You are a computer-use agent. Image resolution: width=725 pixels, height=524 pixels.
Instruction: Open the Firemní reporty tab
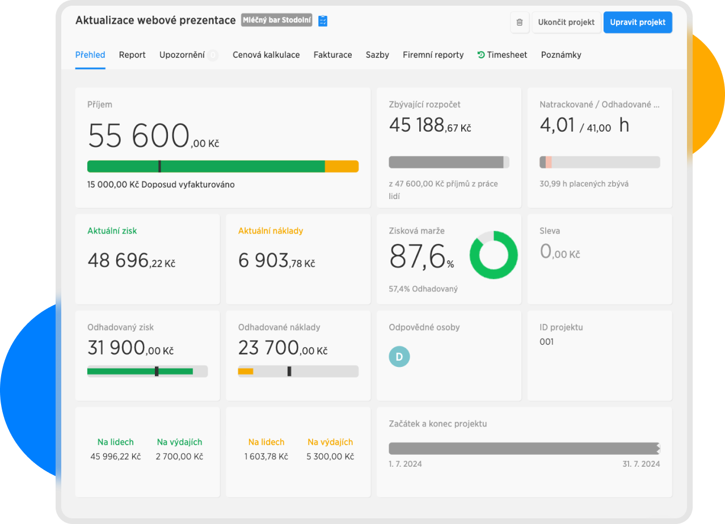coord(433,55)
